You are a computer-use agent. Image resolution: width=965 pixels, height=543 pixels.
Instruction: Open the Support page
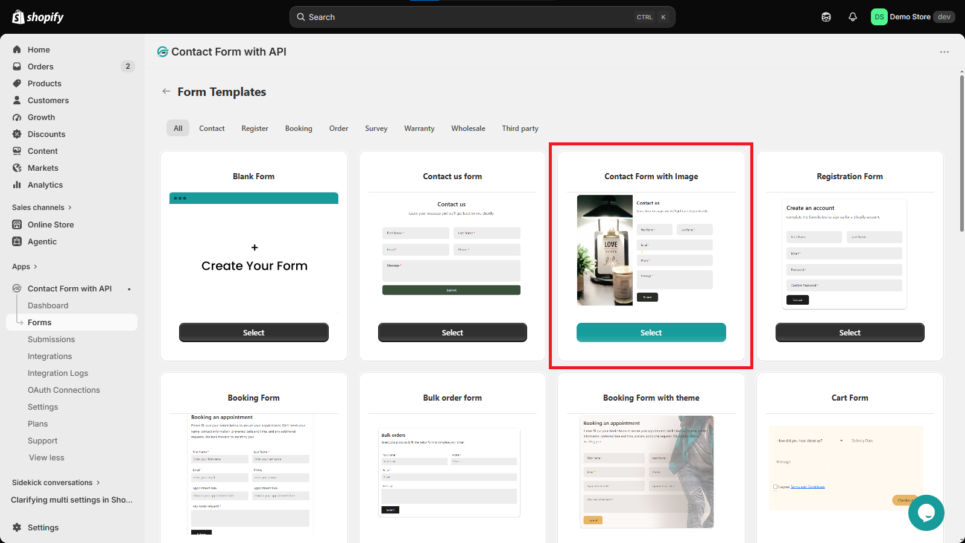click(x=42, y=440)
